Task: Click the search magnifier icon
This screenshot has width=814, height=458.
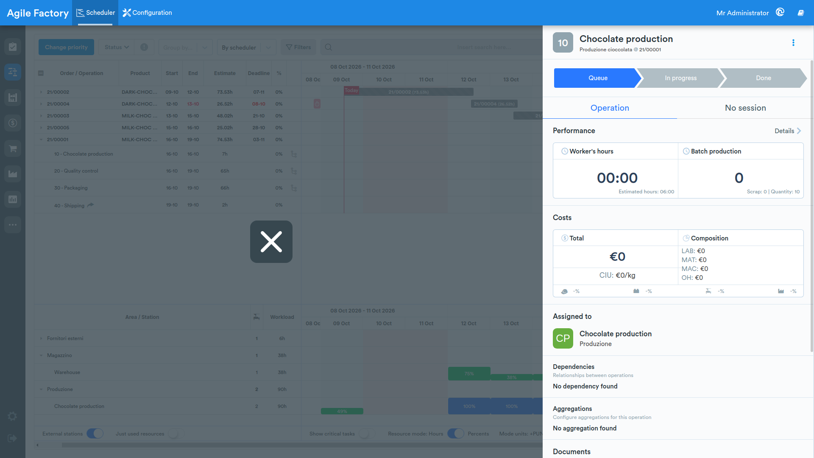Action: click(329, 47)
